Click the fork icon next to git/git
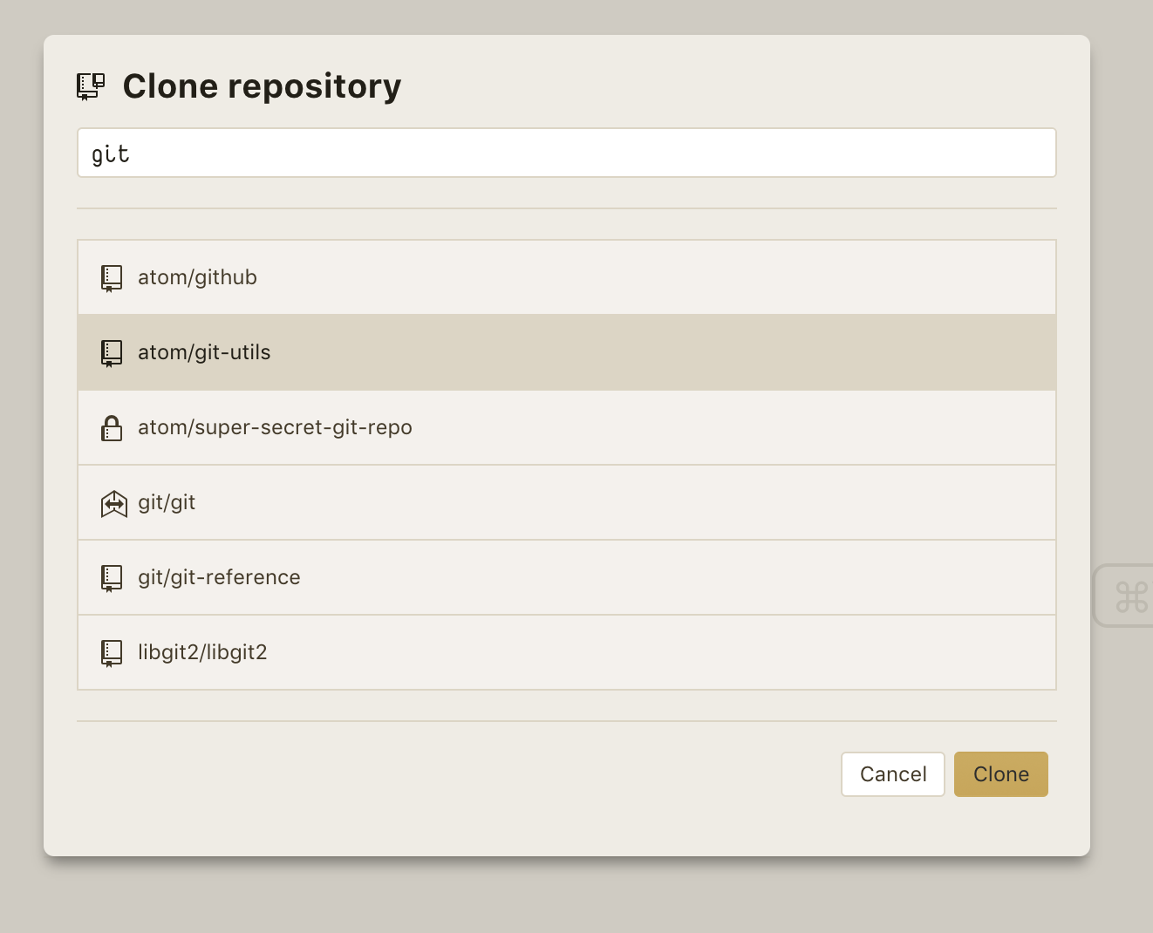This screenshot has height=933, width=1153. click(x=112, y=502)
